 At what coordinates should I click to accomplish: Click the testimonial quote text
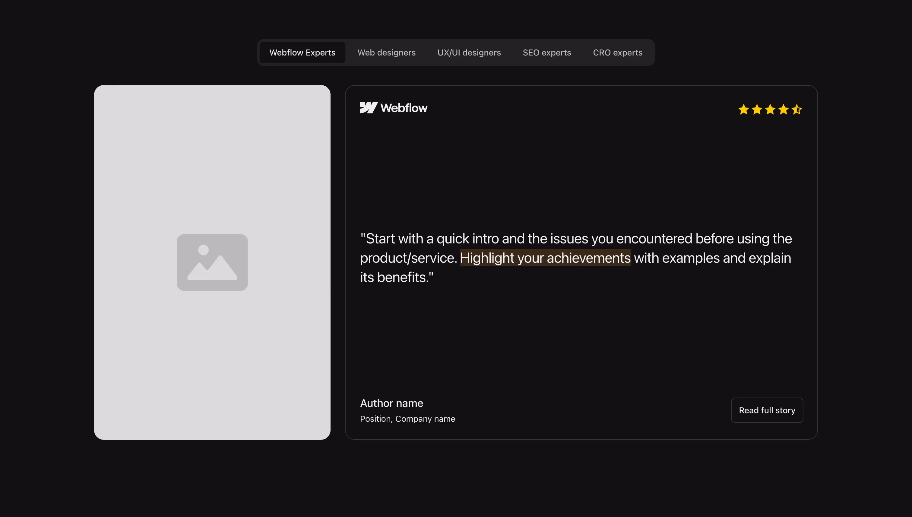pos(575,258)
